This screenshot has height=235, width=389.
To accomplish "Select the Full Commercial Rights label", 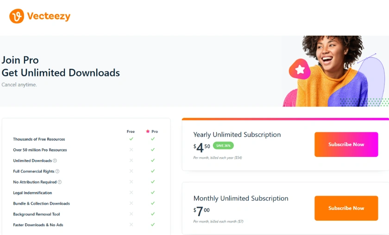I will (34, 171).
